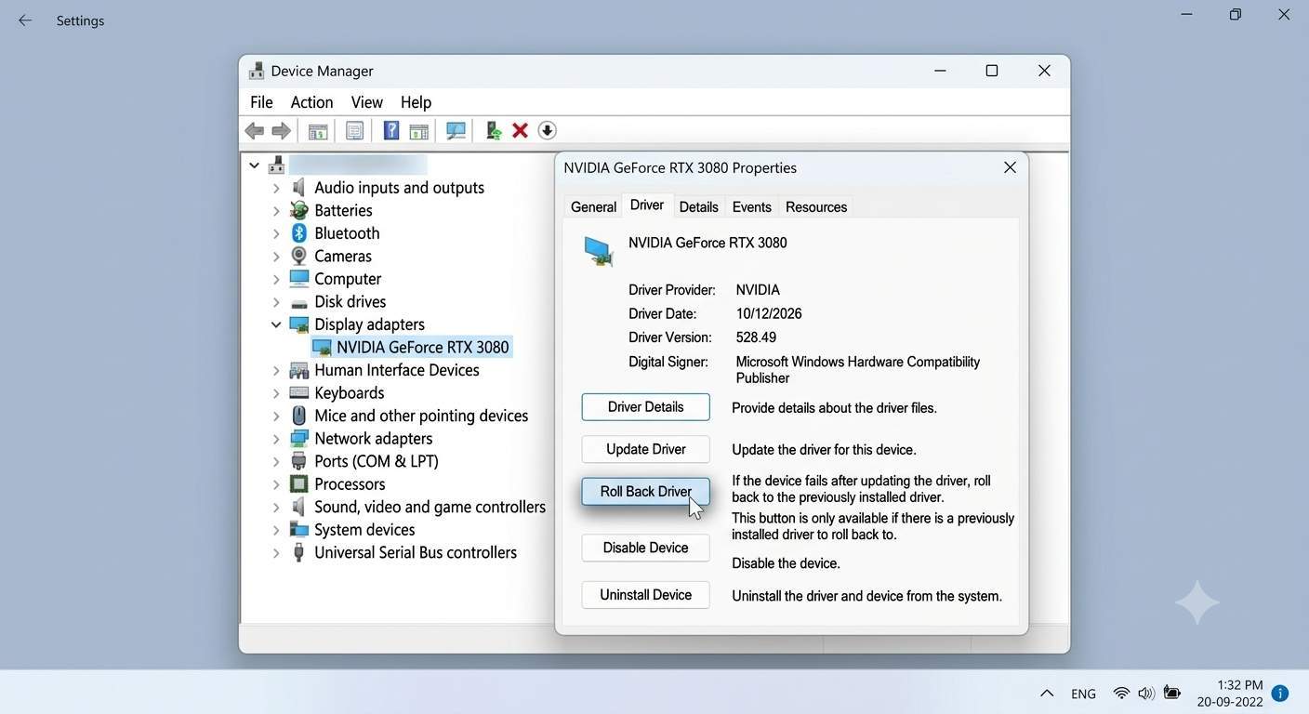The width and height of the screenshot is (1309, 714).
Task: Expand the Bluetooth node chevron
Action: (x=276, y=233)
